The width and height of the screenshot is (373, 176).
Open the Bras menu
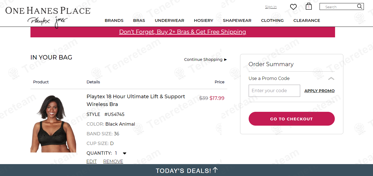tap(139, 20)
